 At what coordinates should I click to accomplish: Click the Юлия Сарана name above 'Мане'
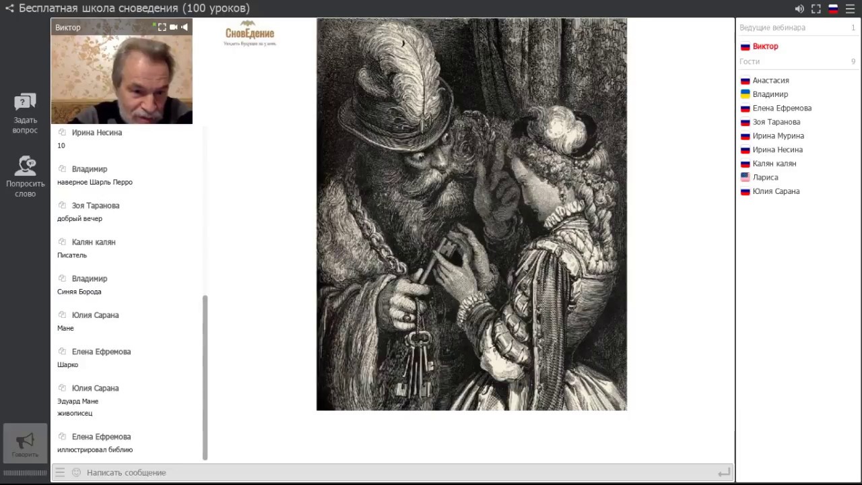96,315
